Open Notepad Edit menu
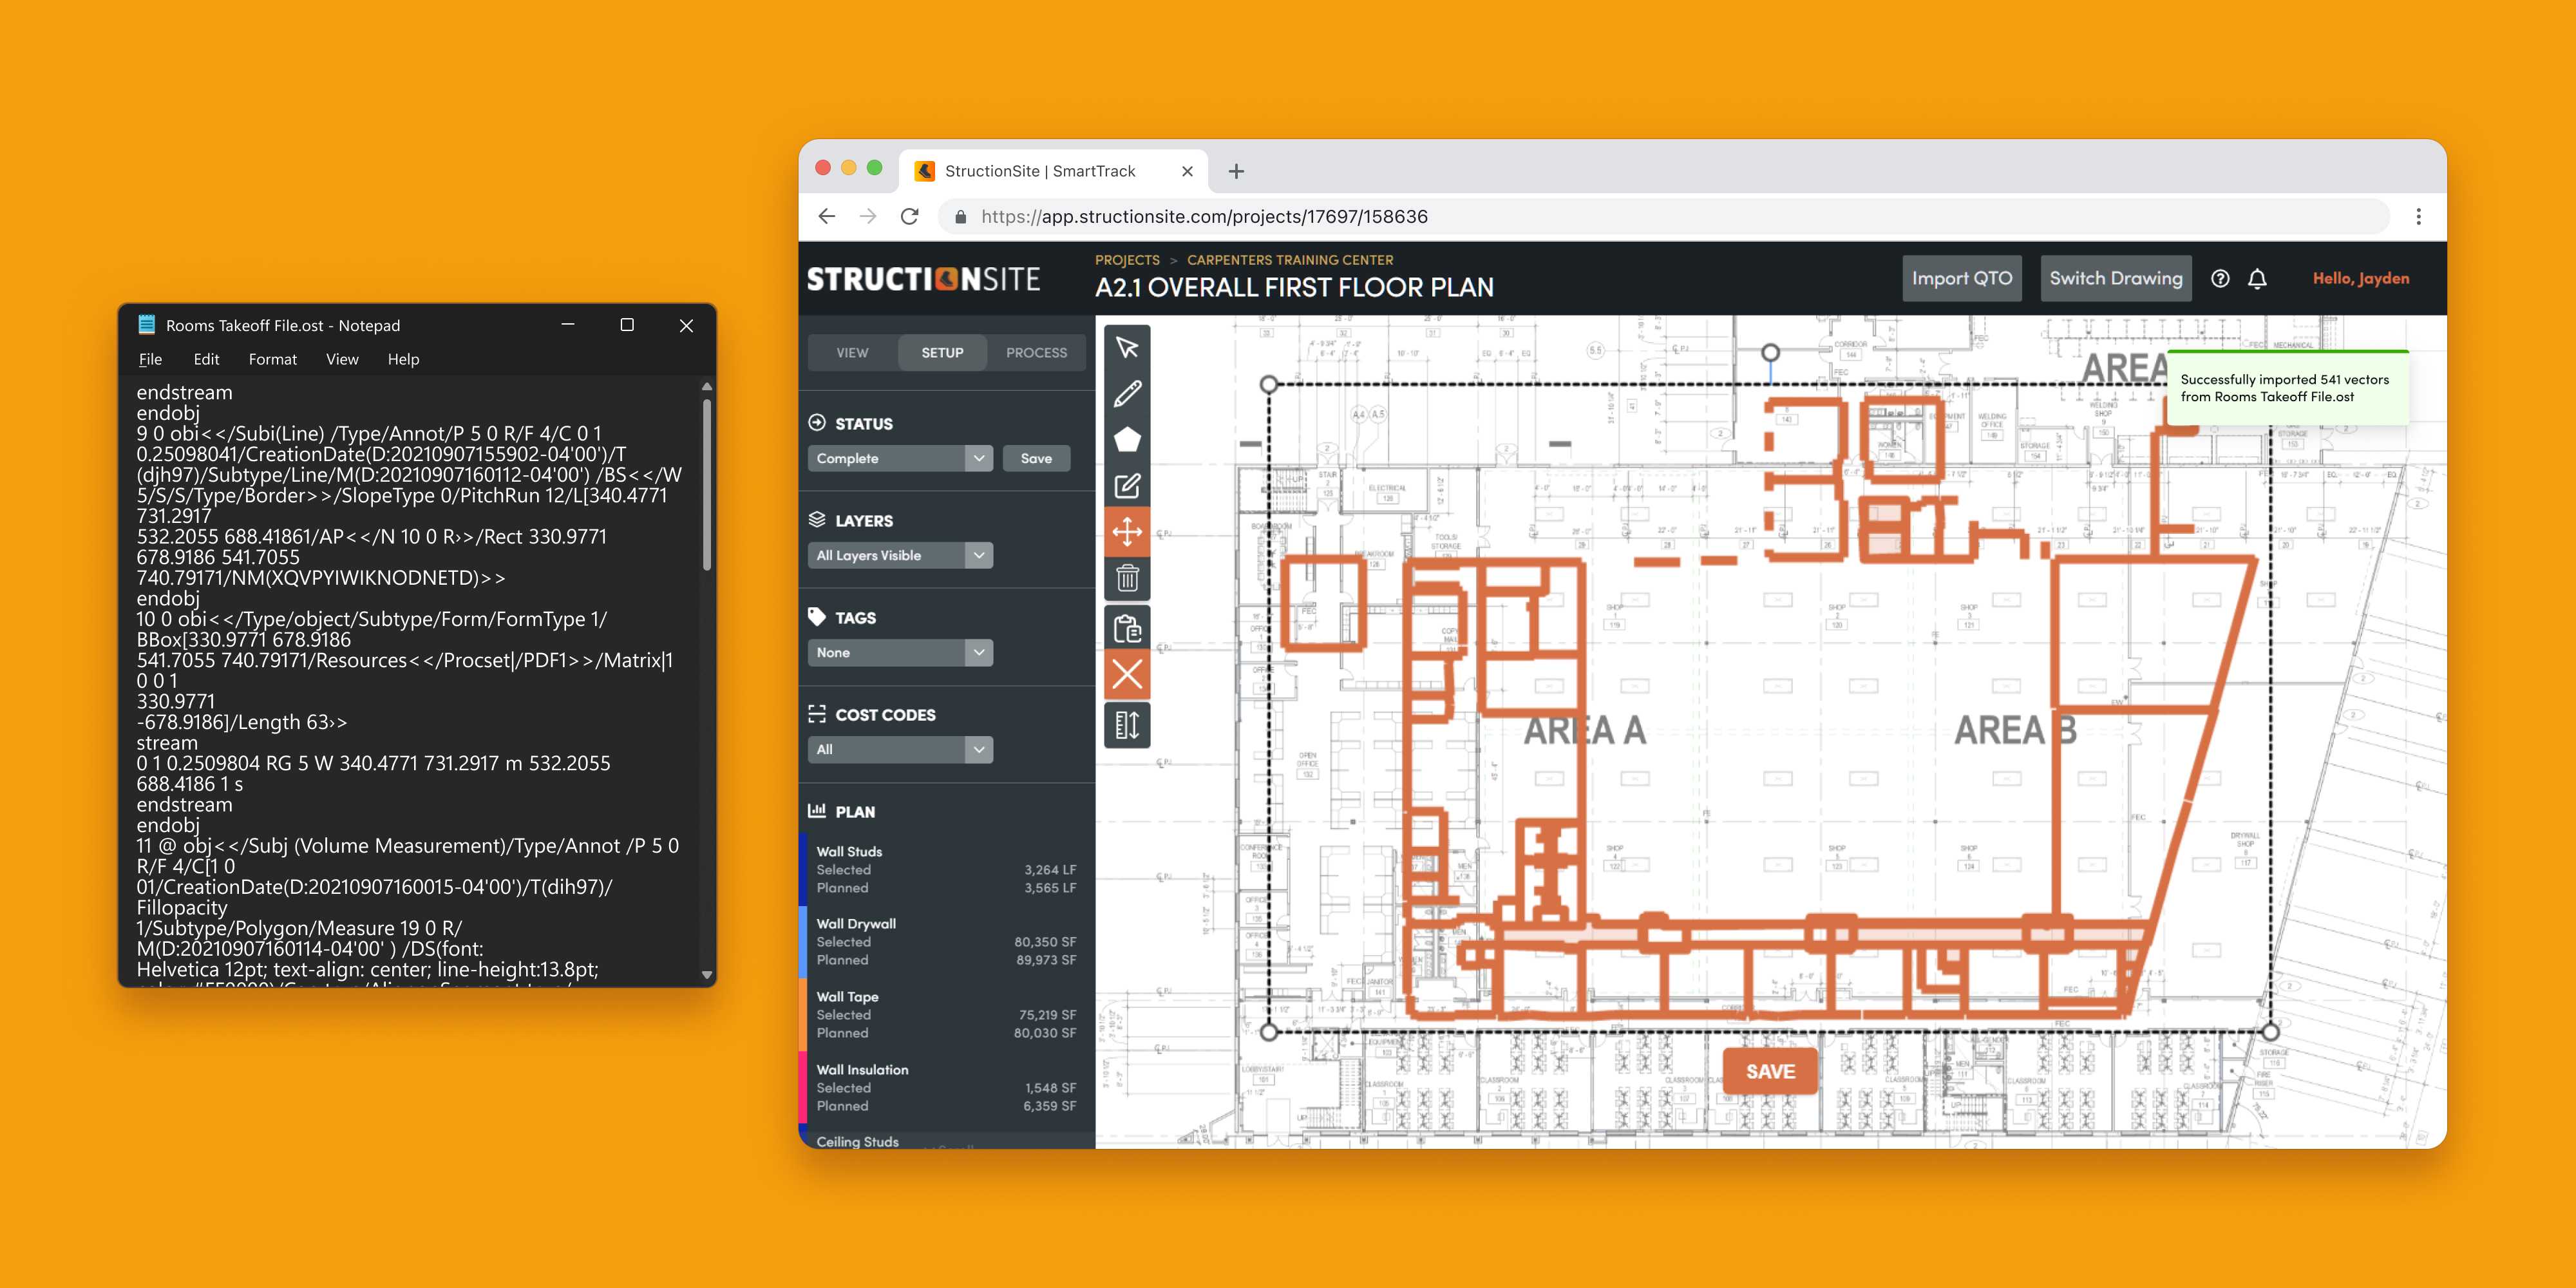The height and width of the screenshot is (1288, 2576). point(206,359)
